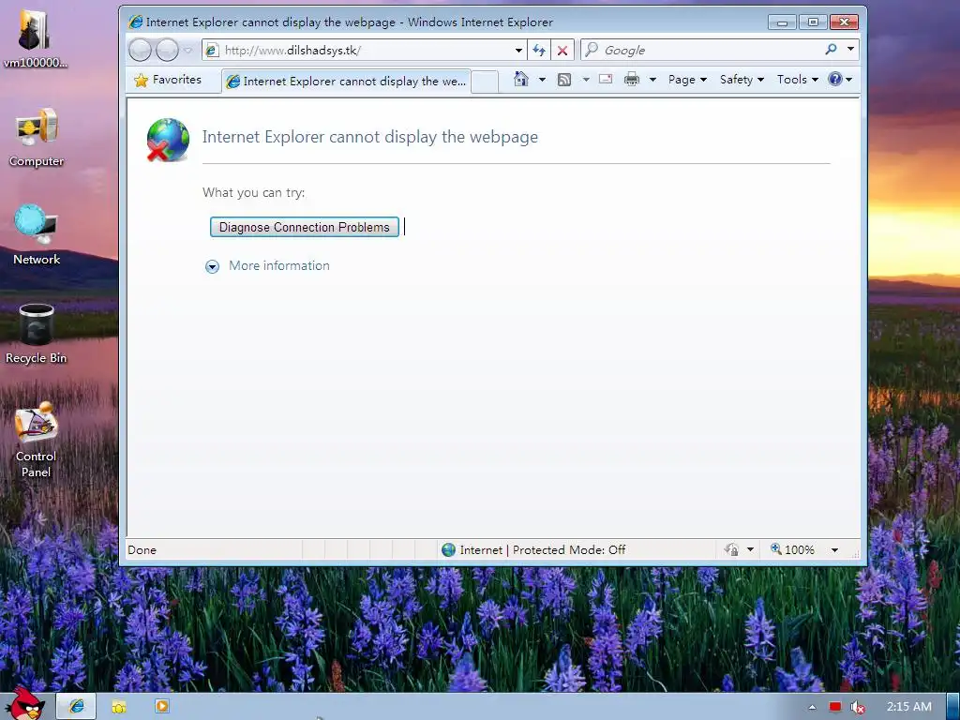
Task: Click the Read Mail icon
Action: pyautogui.click(x=606, y=79)
